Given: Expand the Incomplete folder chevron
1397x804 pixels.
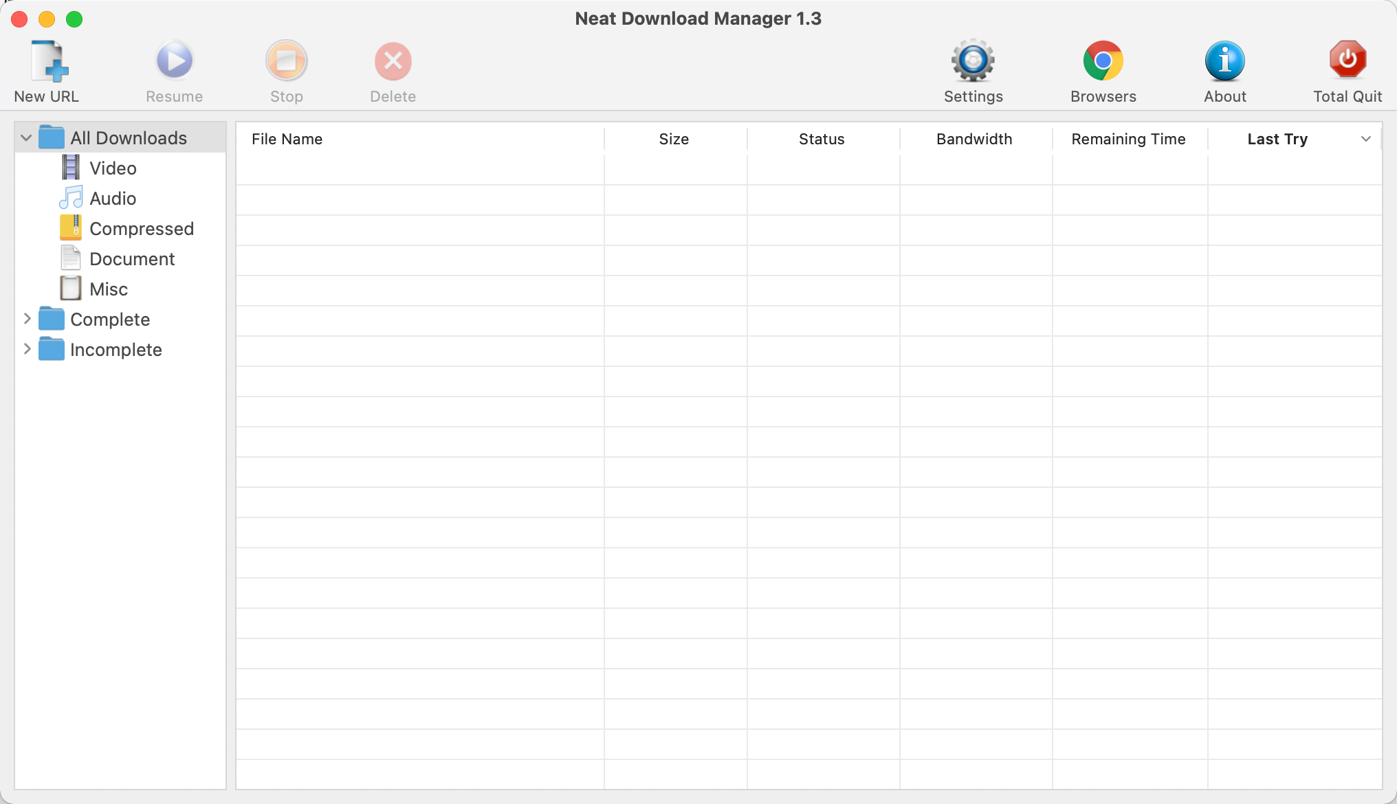Looking at the screenshot, I should [27, 349].
